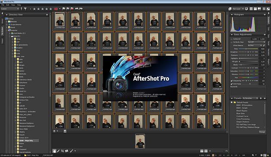The width and height of the screenshot is (271, 157).
Task: Collapse the left panel with arrow
Action: 2,13
